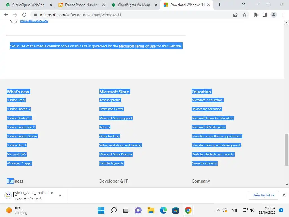
Task: Expand options for Win11_22H2 iso download
Action: (x=60, y=196)
